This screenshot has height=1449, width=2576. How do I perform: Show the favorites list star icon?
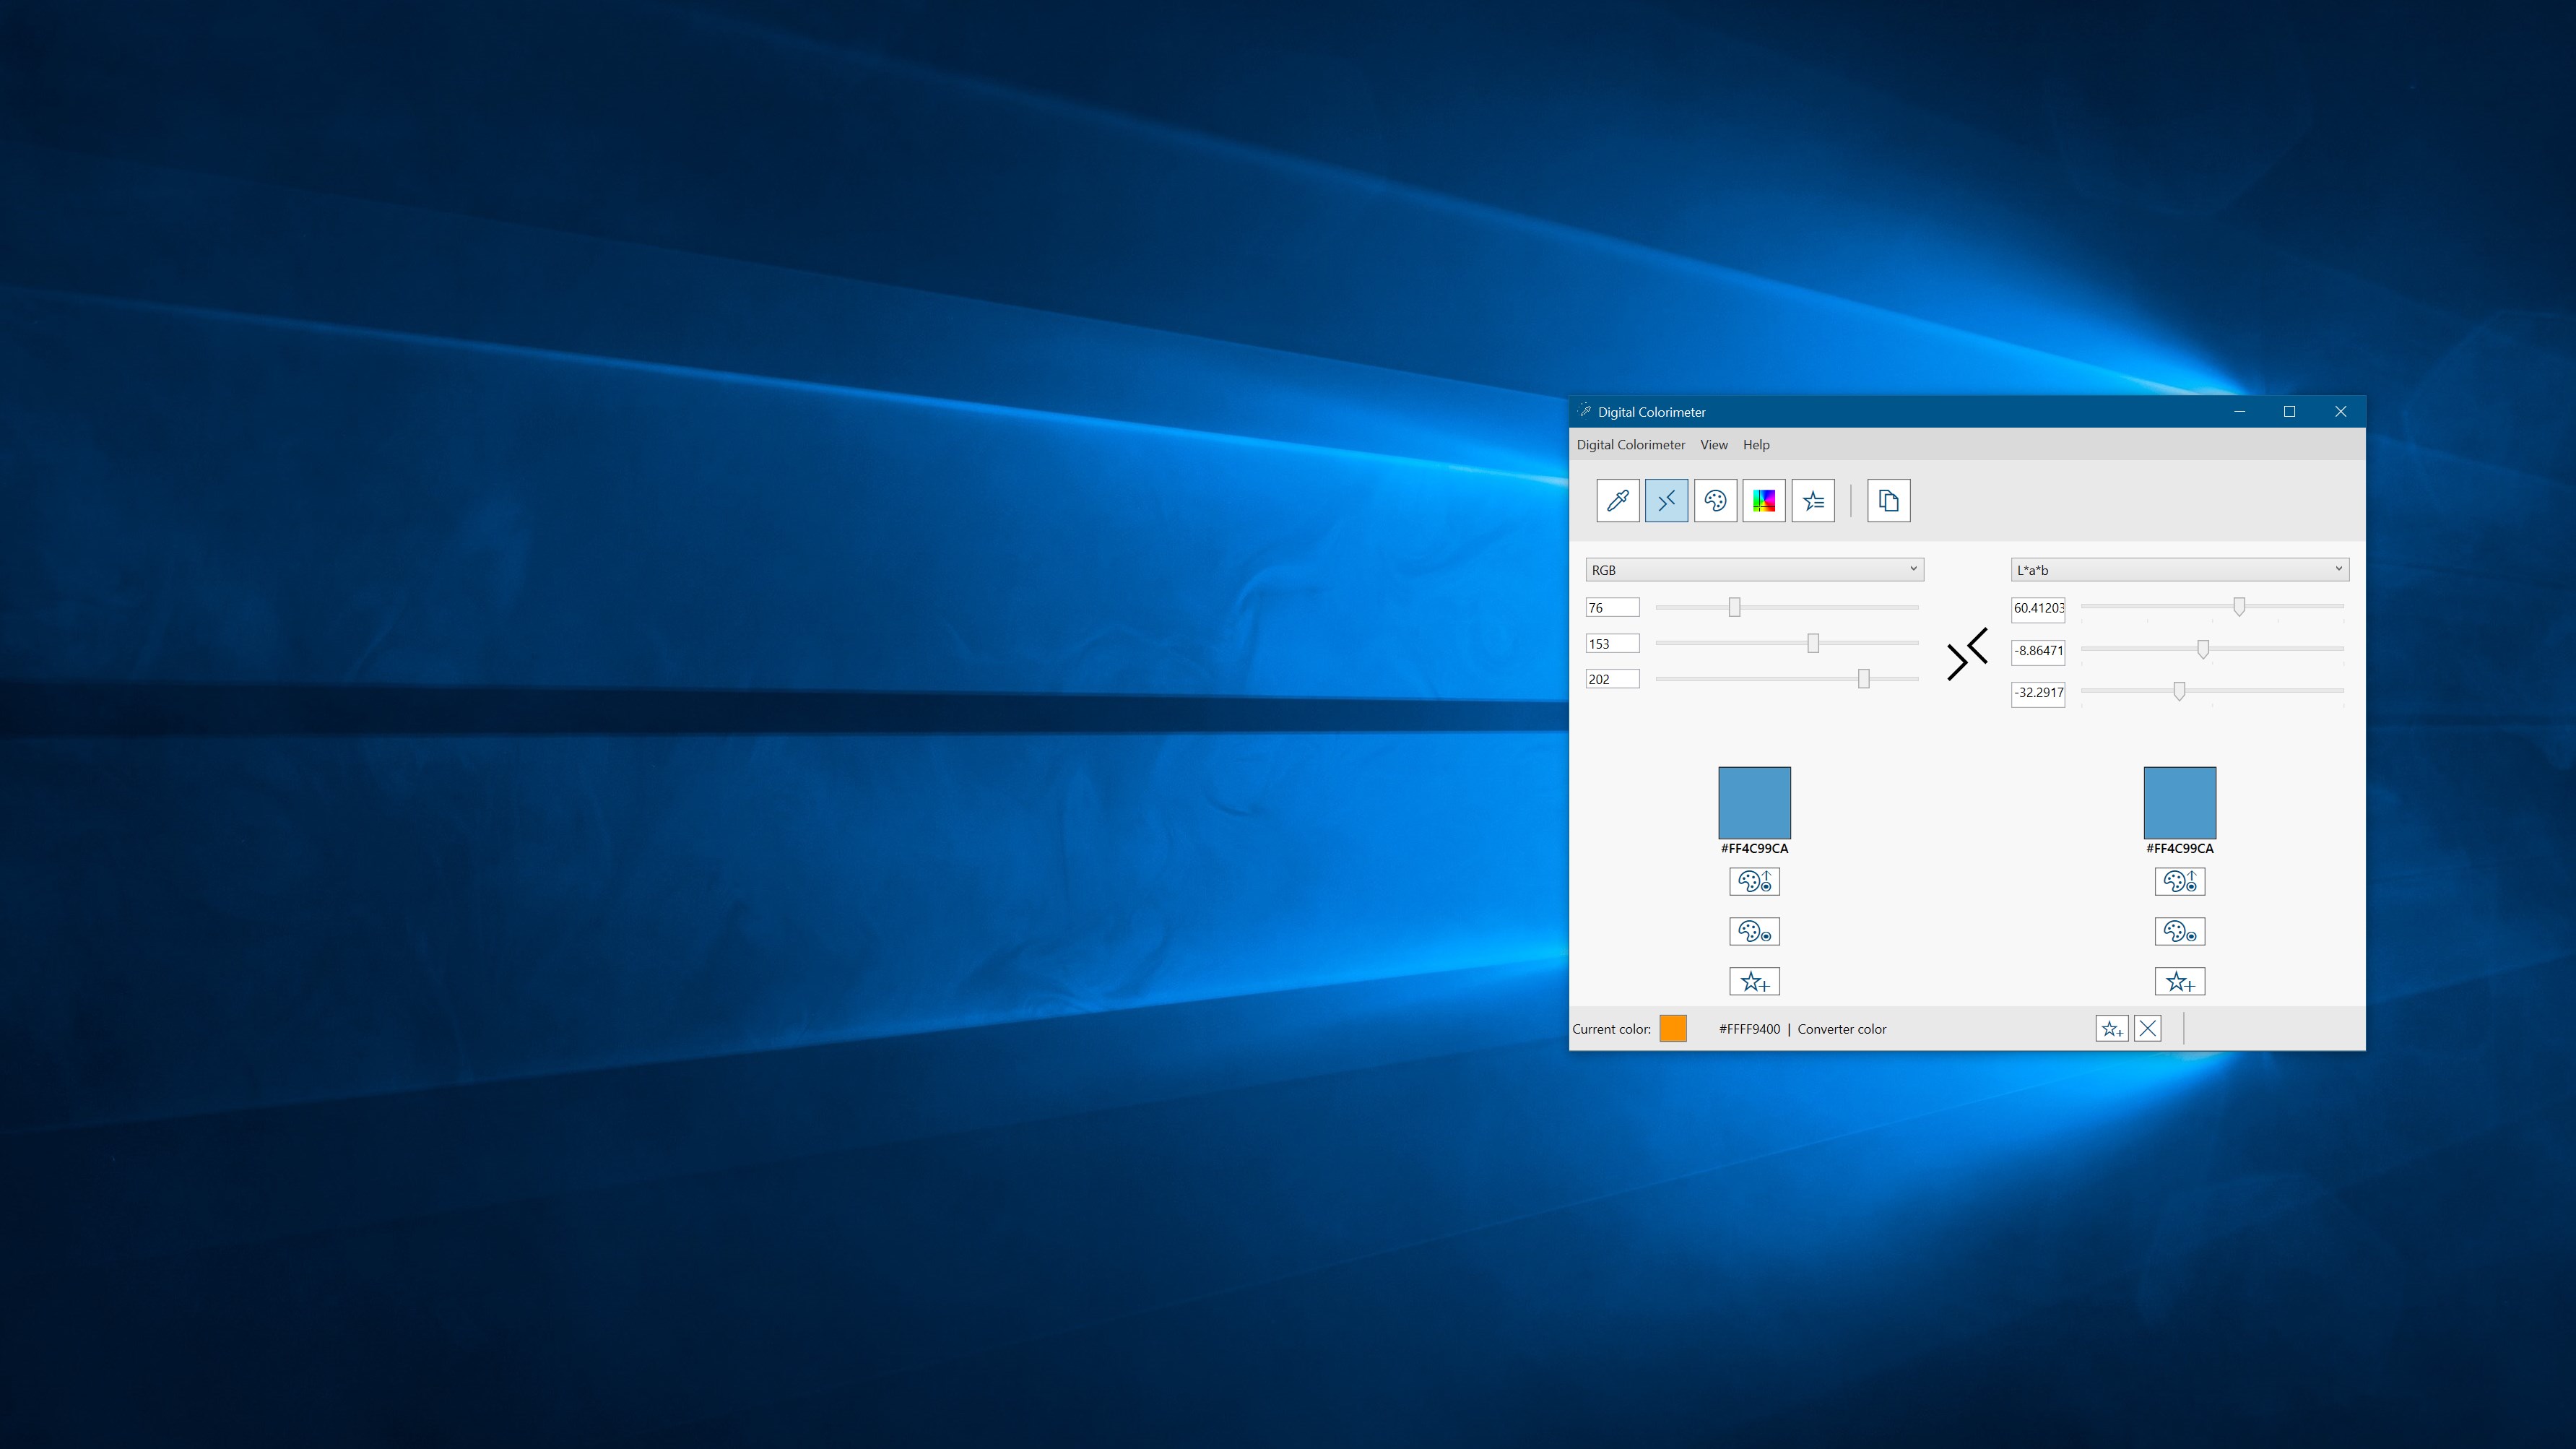tap(1813, 501)
